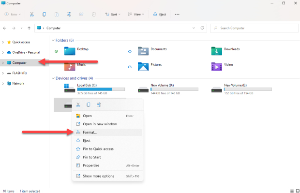Choose Format... from the context menu

tap(108, 133)
